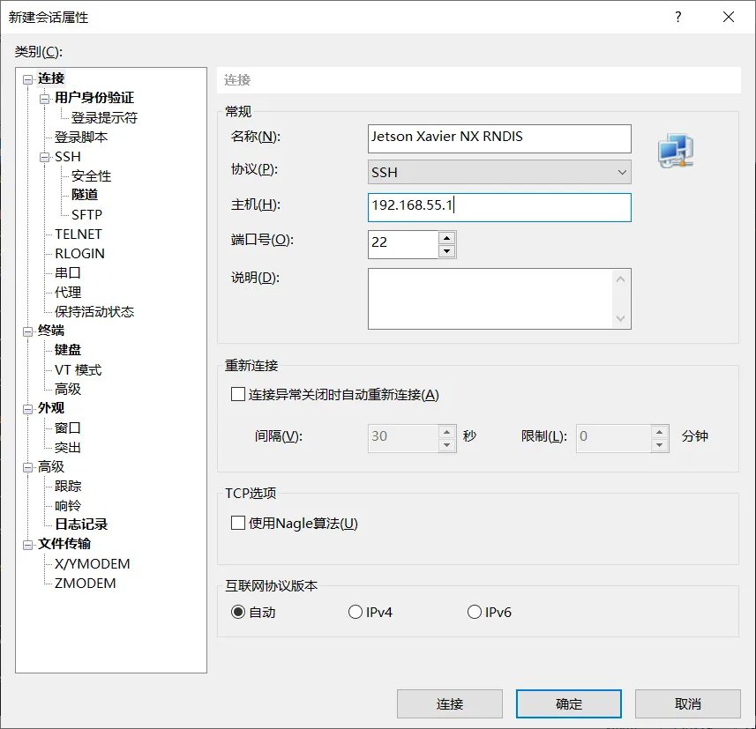Image resolution: width=756 pixels, height=729 pixels.
Task: Enable auto reconnect on abnormal close checkbox
Action: pyautogui.click(x=238, y=394)
